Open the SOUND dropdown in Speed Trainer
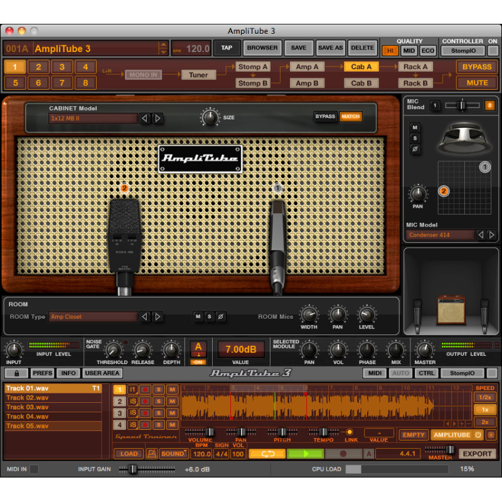This screenshot has height=502, width=502. point(174,454)
